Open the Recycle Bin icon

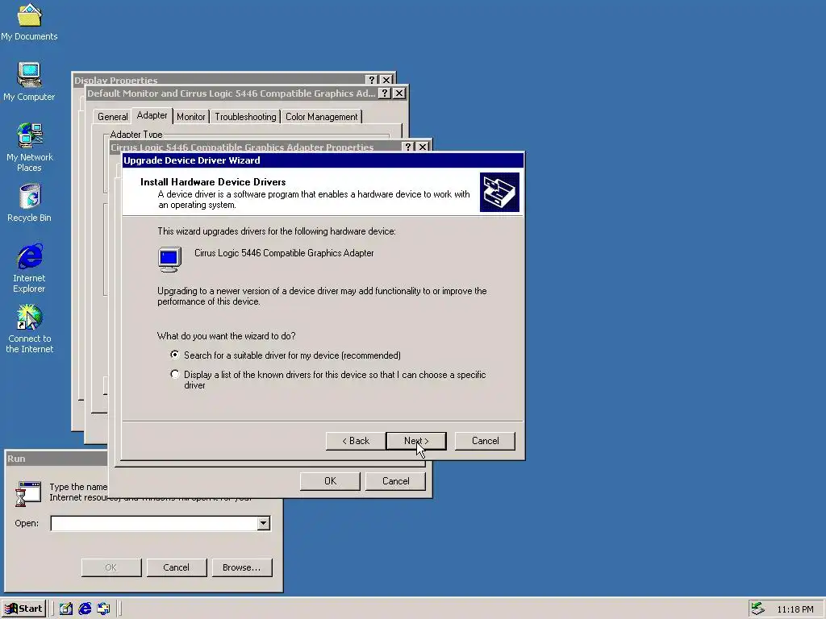point(29,202)
